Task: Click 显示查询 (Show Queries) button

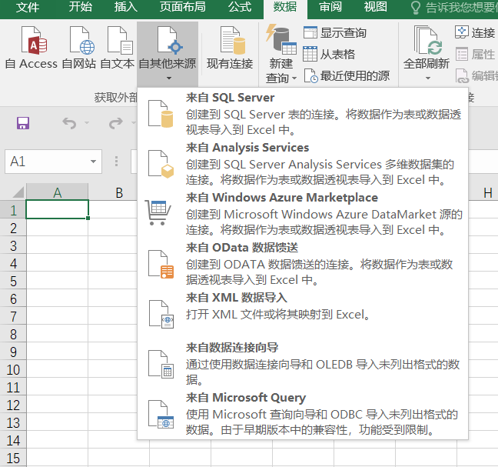Action: [335, 33]
